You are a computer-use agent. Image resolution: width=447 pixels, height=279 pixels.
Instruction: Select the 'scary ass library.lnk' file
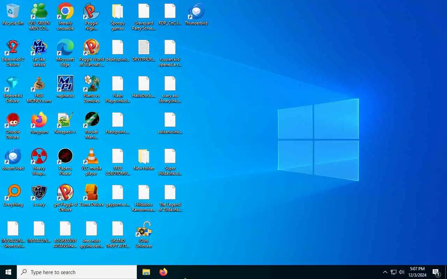click(170, 89)
